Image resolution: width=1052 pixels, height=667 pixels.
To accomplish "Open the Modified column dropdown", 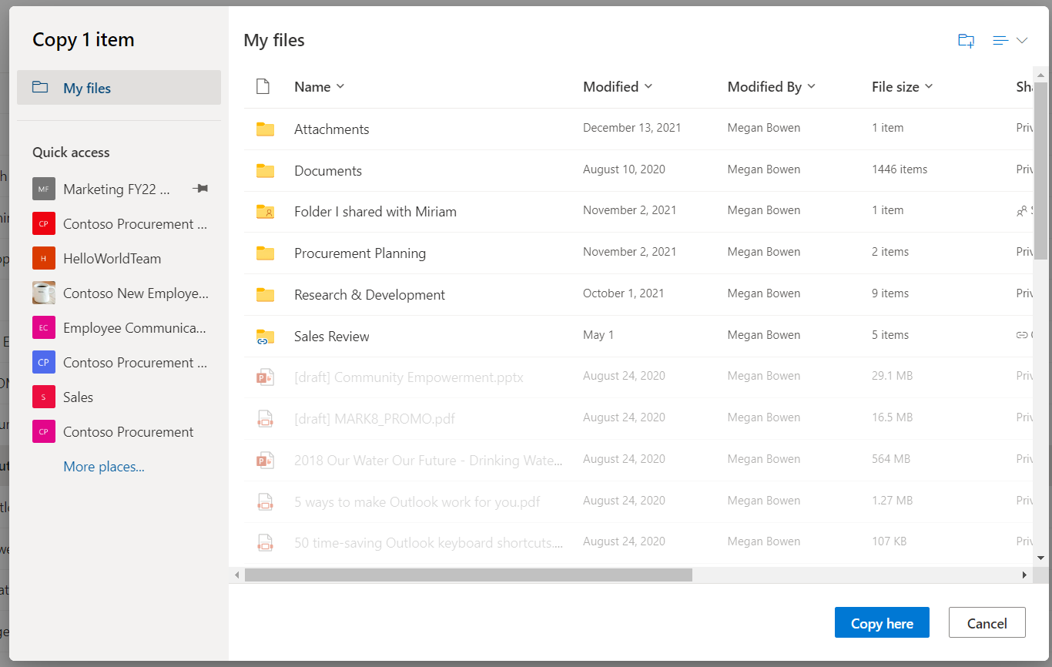I will click(648, 87).
